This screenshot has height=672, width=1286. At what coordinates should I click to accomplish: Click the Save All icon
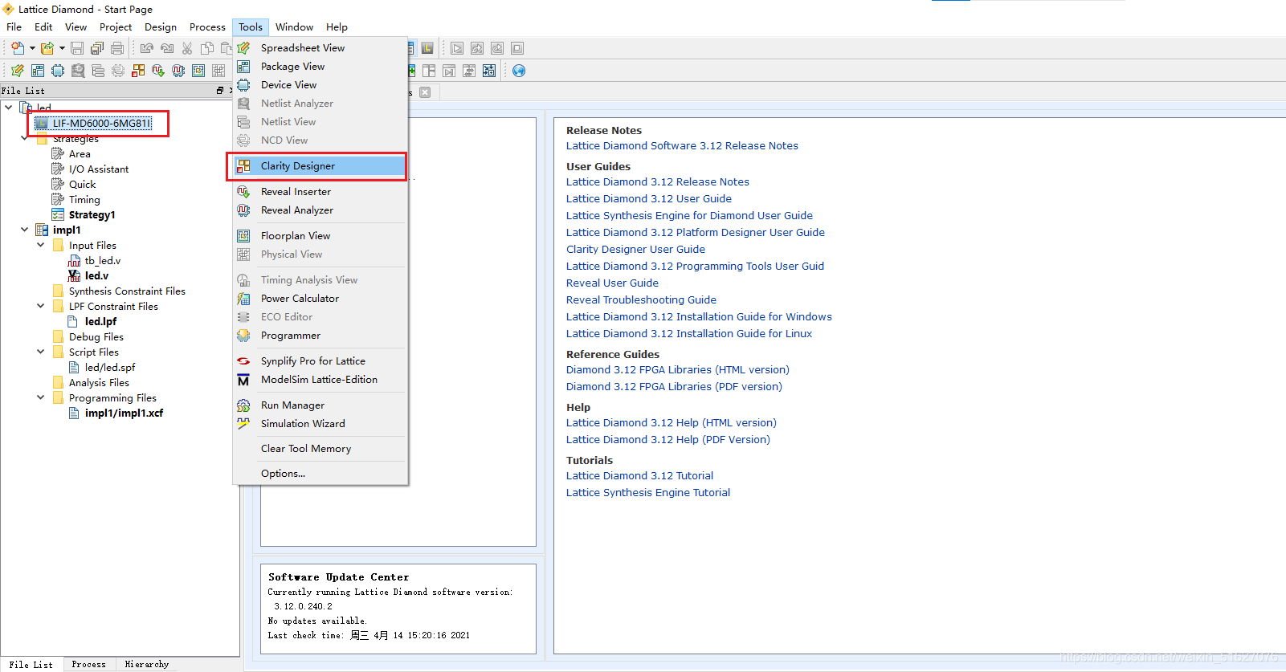point(97,48)
